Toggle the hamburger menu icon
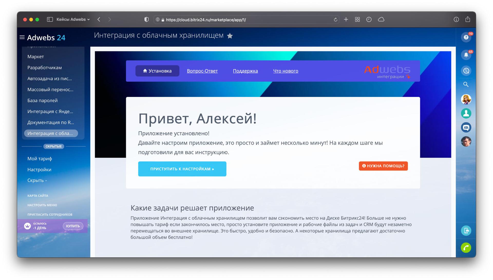This screenshot has height=280, width=493. [x=22, y=37]
